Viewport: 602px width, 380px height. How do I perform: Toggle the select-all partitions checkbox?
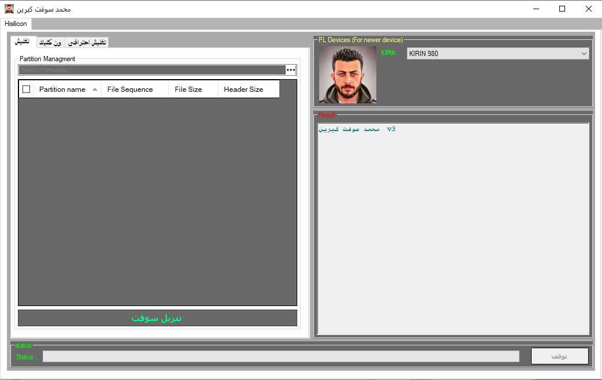[26, 89]
